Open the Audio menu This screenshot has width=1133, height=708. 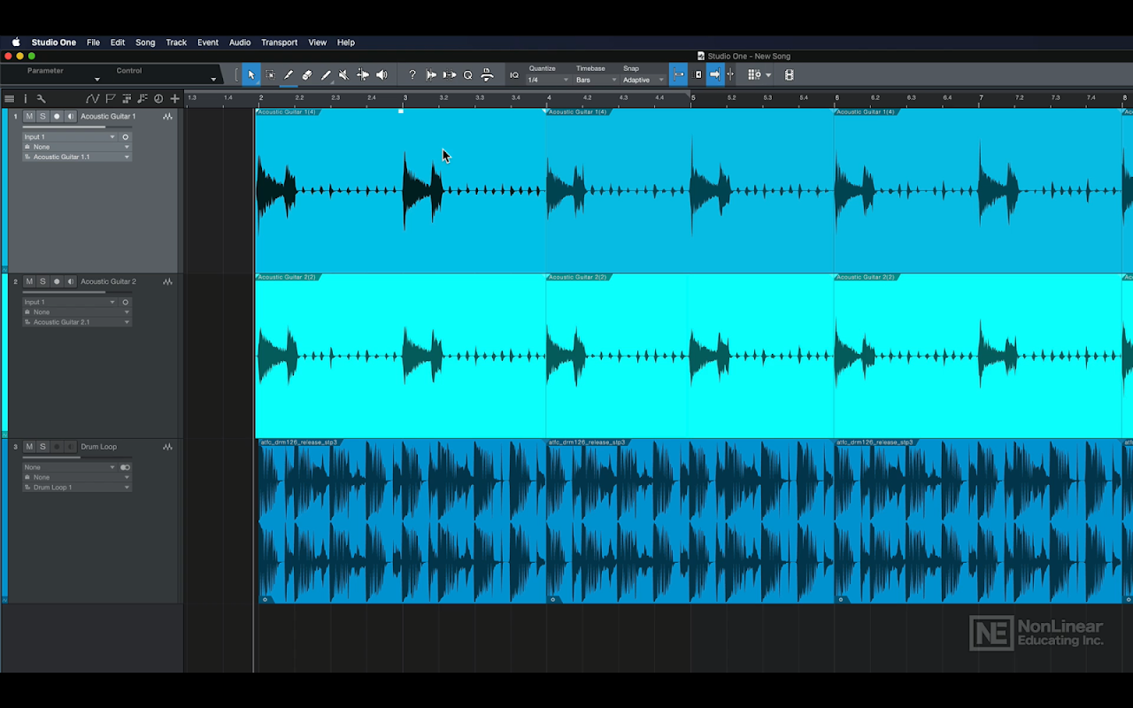pos(240,42)
